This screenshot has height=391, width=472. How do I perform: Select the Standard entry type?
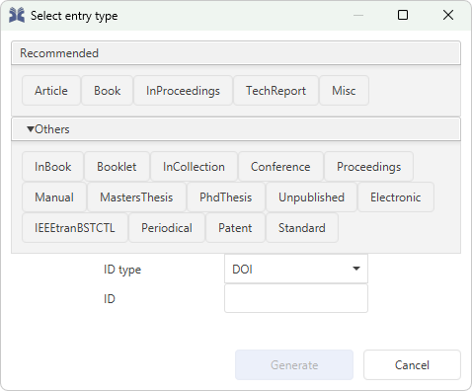click(302, 228)
